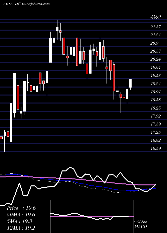Click the 17.92 price axis label

pos(156,116)
